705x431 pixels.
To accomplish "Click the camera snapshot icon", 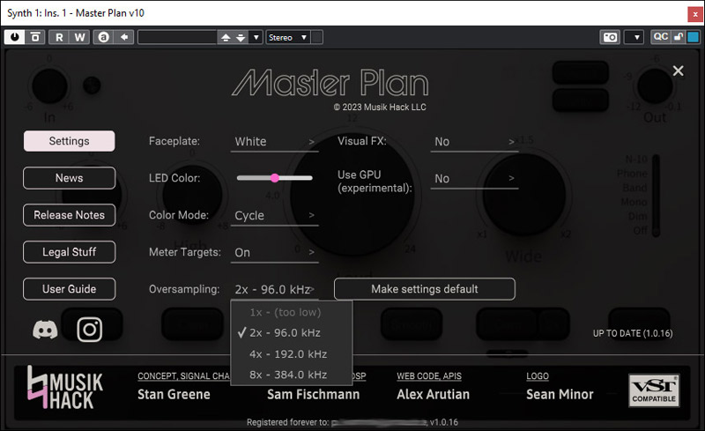I will click(x=609, y=37).
